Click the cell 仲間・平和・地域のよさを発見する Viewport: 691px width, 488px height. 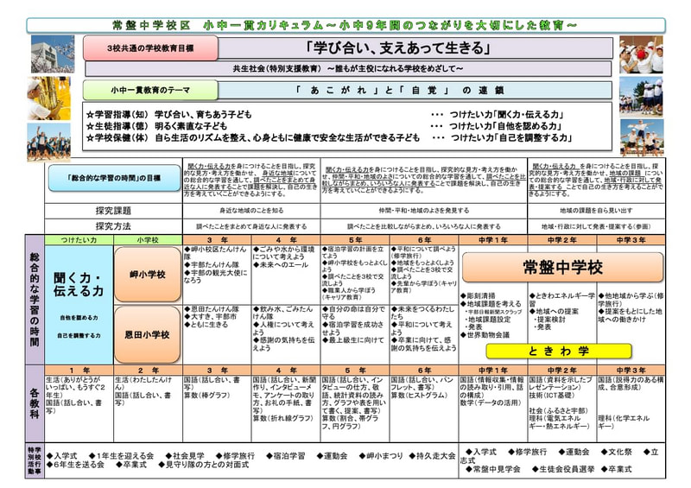[x=424, y=211]
